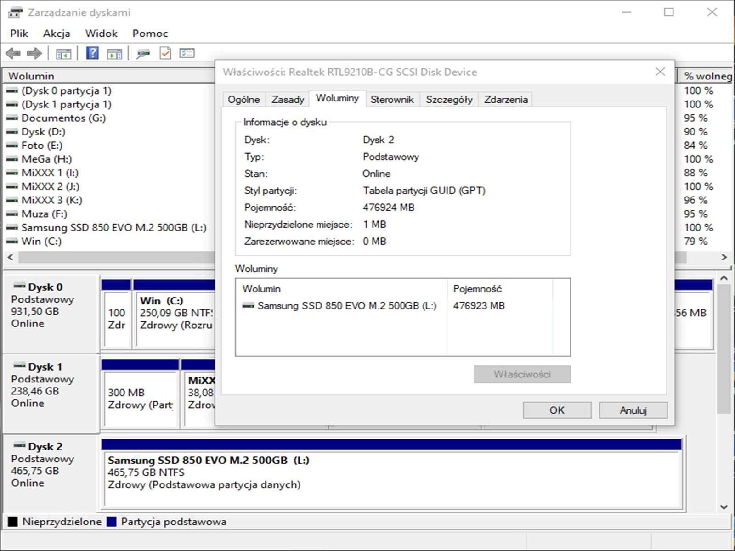
Task: Switch to the Zasady tab
Action: (288, 100)
